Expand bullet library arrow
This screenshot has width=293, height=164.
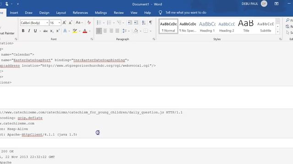tap(104, 23)
